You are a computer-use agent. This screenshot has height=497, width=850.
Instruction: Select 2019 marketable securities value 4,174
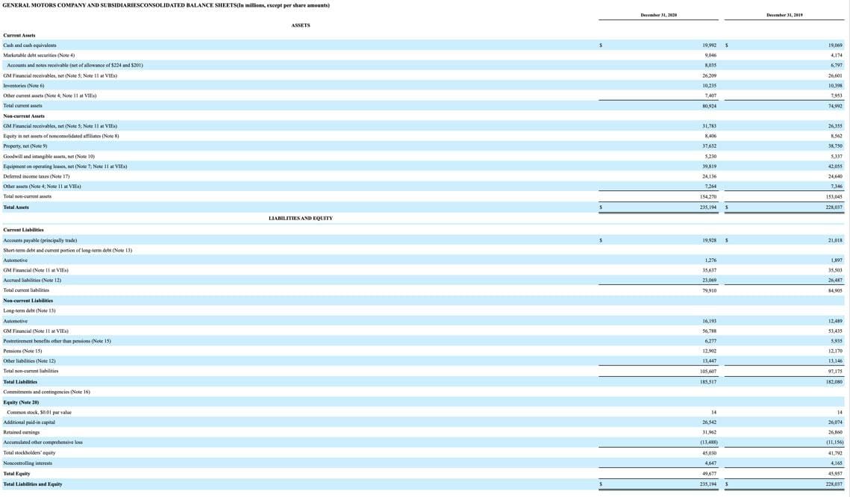pyautogui.click(x=837, y=55)
